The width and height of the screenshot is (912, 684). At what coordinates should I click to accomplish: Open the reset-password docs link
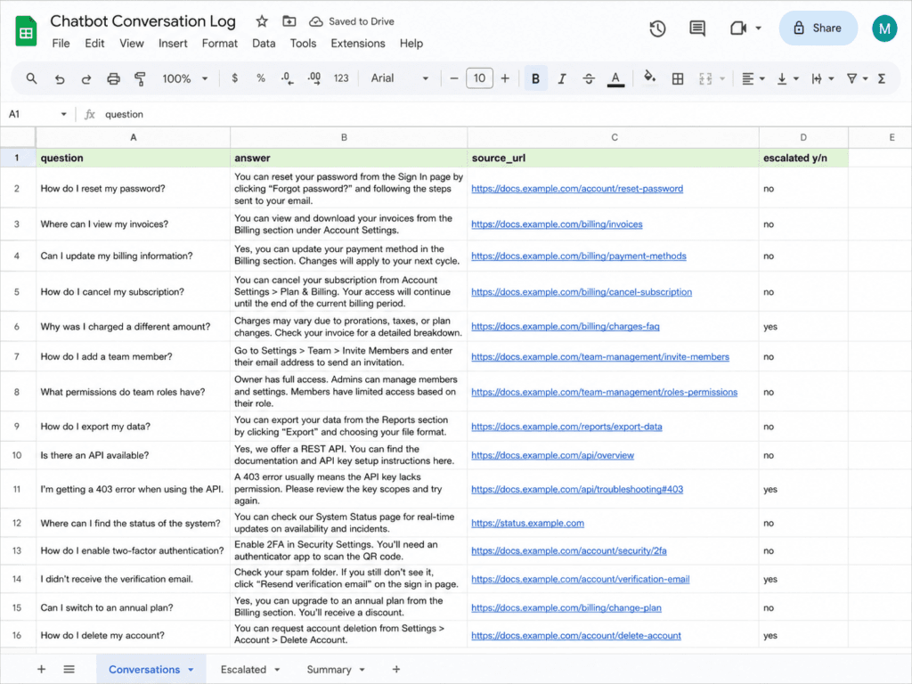point(577,189)
